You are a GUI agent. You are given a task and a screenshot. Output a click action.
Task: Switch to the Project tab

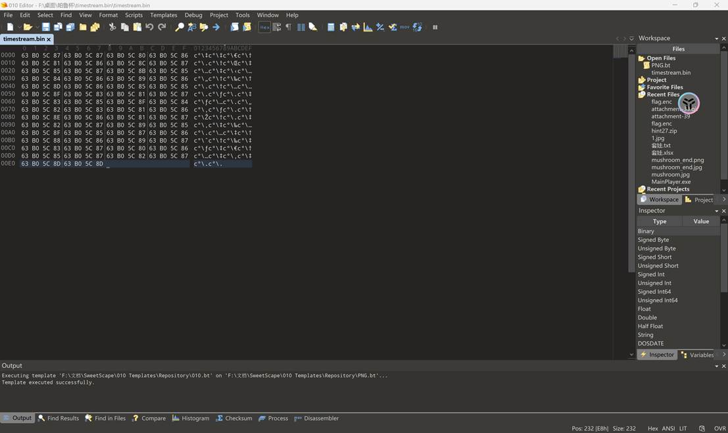pos(702,199)
